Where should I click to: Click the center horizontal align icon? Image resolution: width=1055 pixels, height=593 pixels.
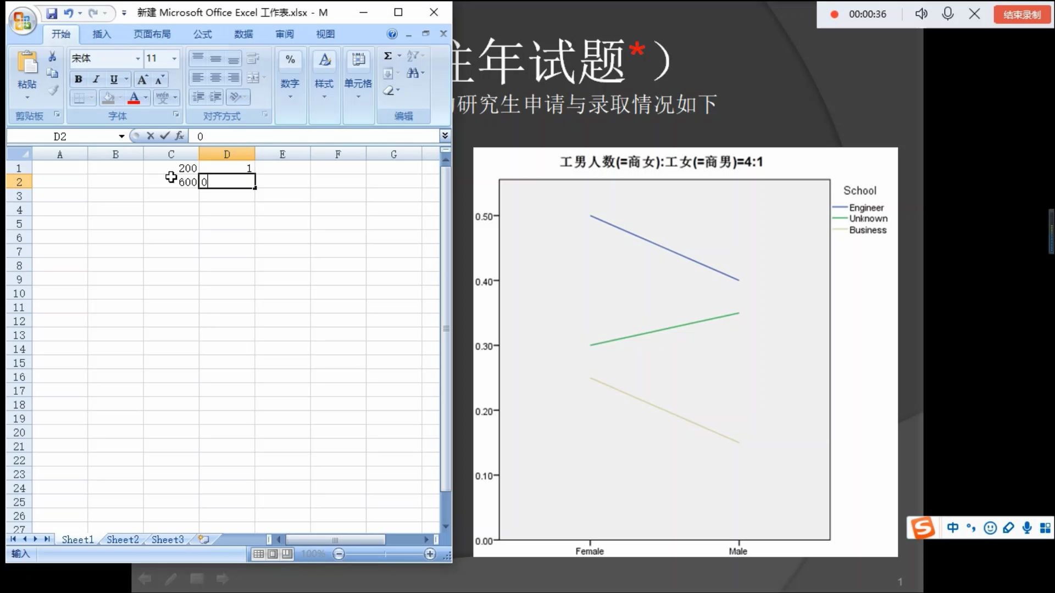tap(216, 78)
